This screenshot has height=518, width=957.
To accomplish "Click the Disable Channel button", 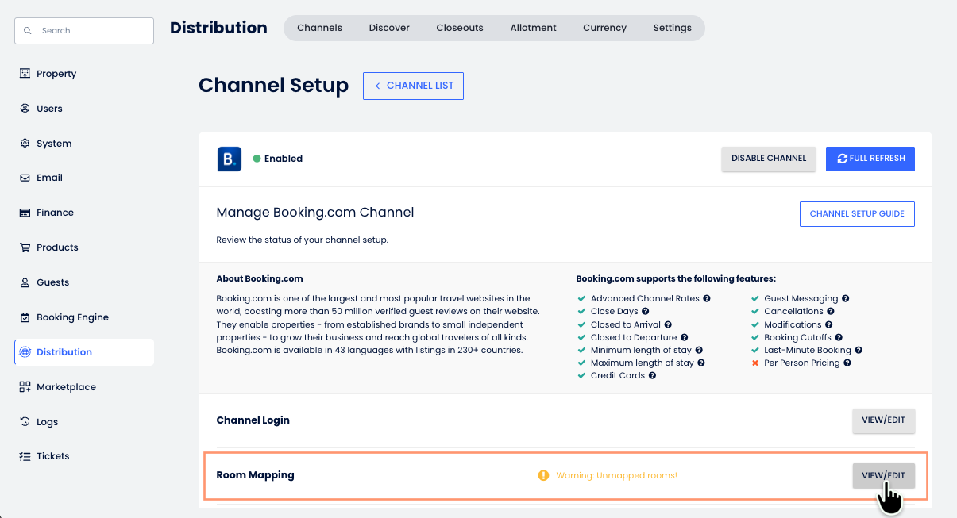I will pos(768,159).
